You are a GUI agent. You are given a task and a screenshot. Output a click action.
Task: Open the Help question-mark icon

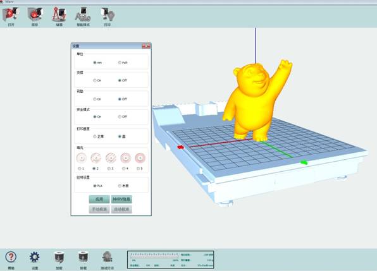11,257
